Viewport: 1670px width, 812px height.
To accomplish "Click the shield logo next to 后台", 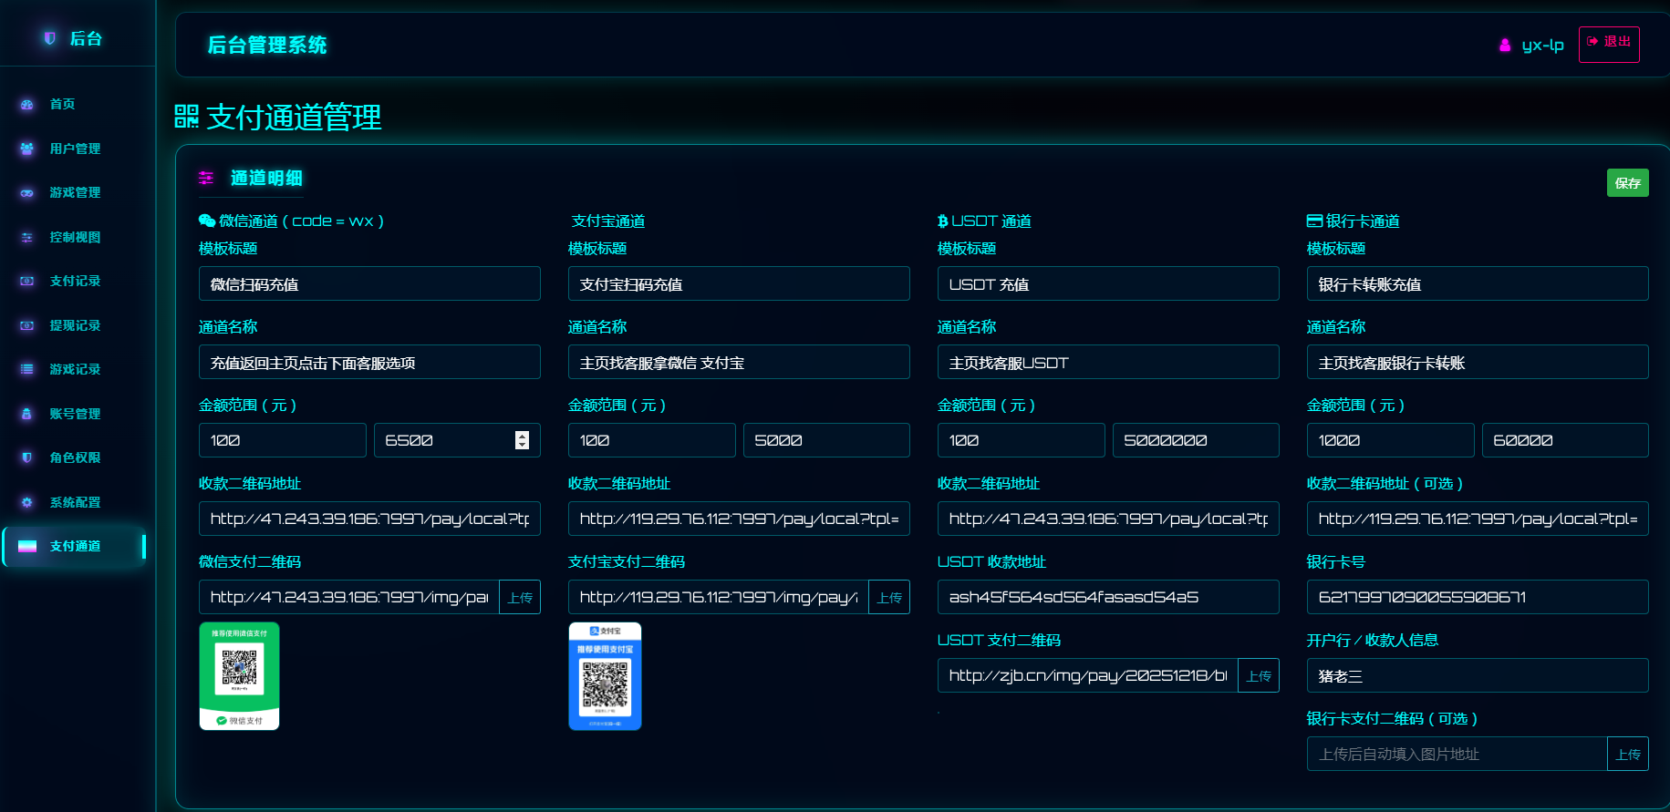I will pyautogui.click(x=50, y=38).
